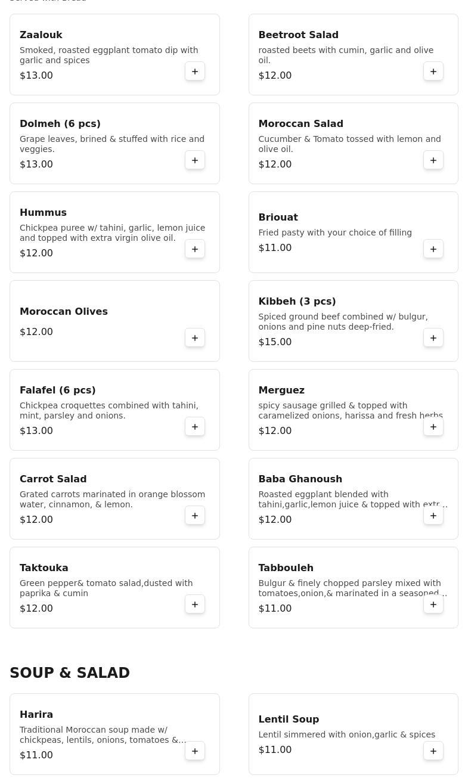Click the SOUP & SALAD section heading
This screenshot has width=468, height=778.
[70, 673]
